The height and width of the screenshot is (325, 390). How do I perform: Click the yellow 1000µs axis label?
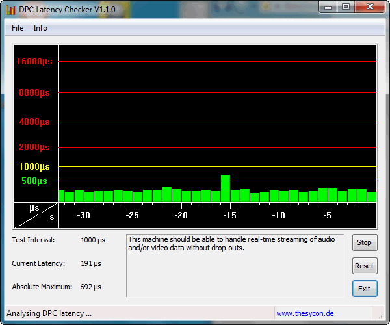pyautogui.click(x=34, y=166)
